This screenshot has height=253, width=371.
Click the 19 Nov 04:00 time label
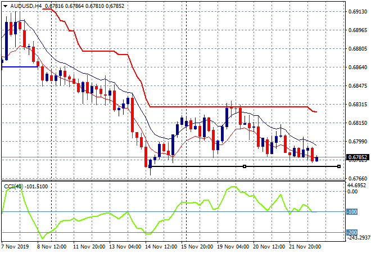(x=233, y=247)
